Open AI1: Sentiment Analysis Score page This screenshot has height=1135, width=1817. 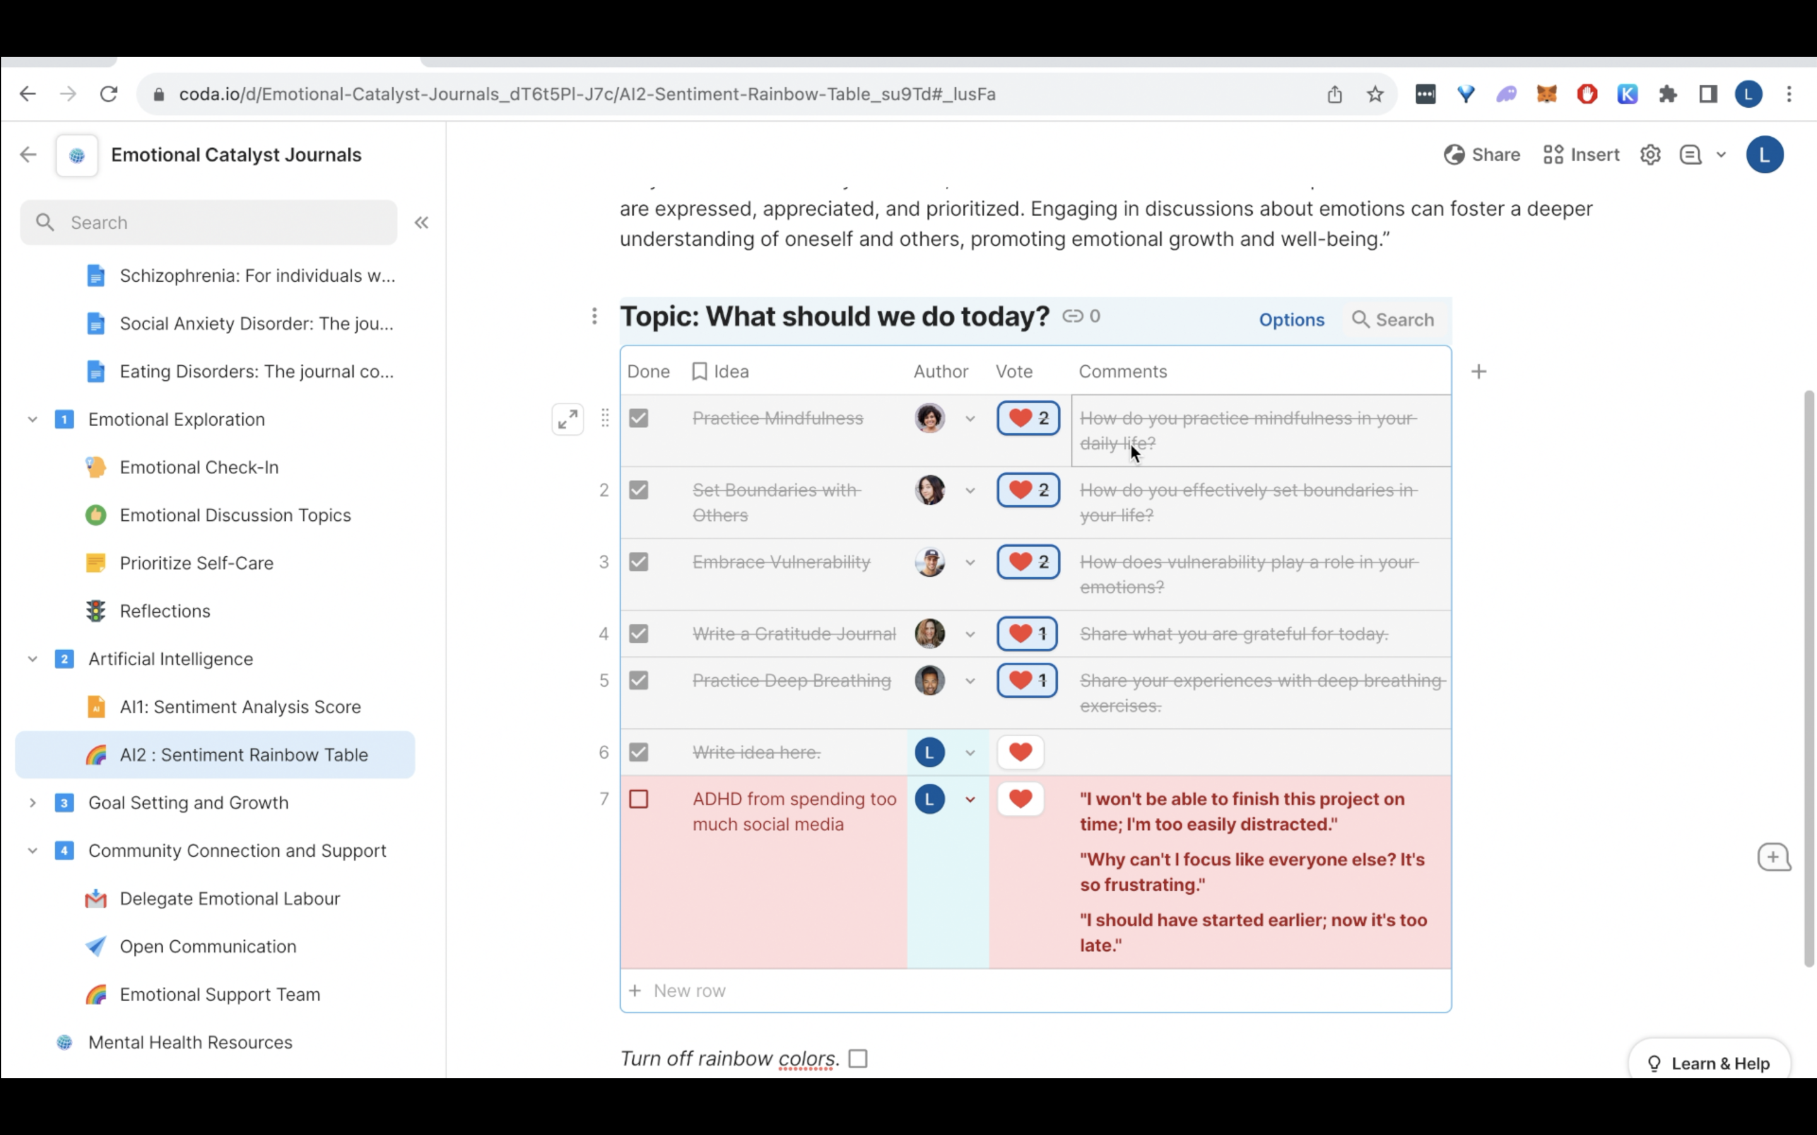click(240, 706)
